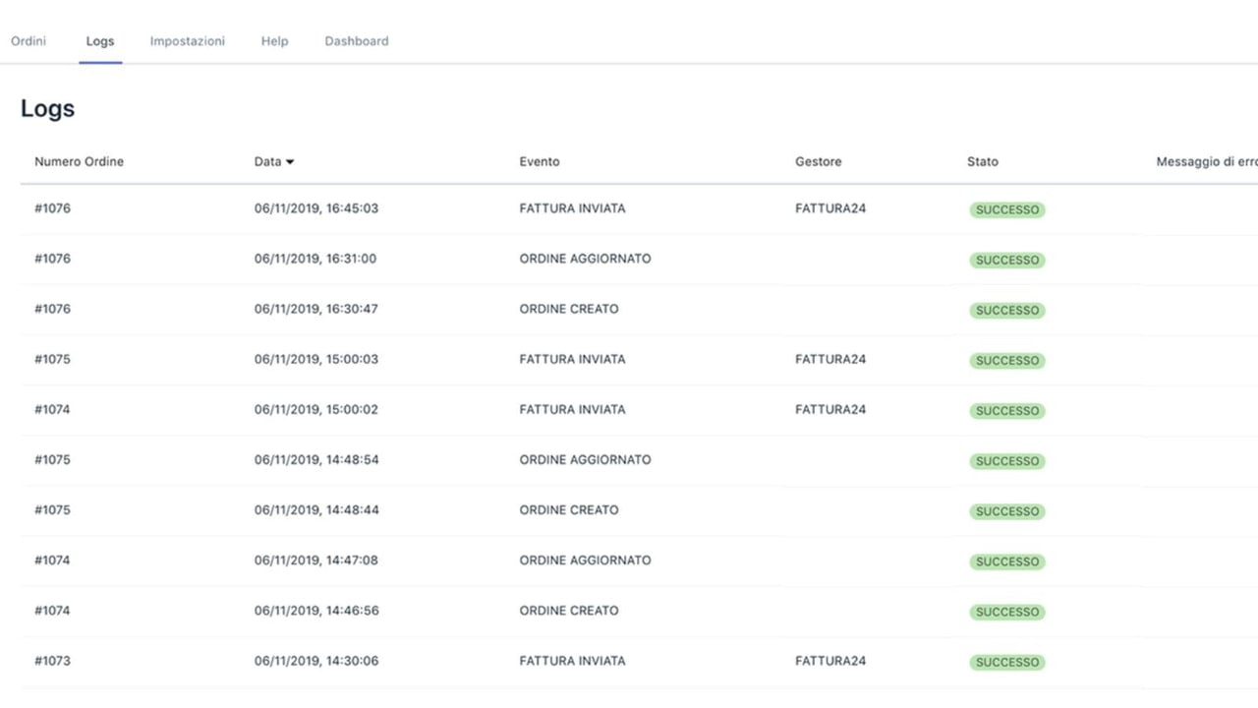The image size is (1258, 708).
Task: Click FATTURA INVIATA event at 14:30:06
Action: pos(573,660)
